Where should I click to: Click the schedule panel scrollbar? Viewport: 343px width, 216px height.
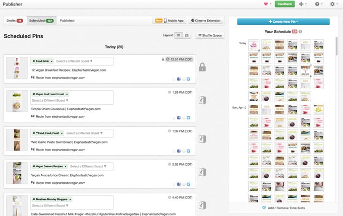click(336, 46)
